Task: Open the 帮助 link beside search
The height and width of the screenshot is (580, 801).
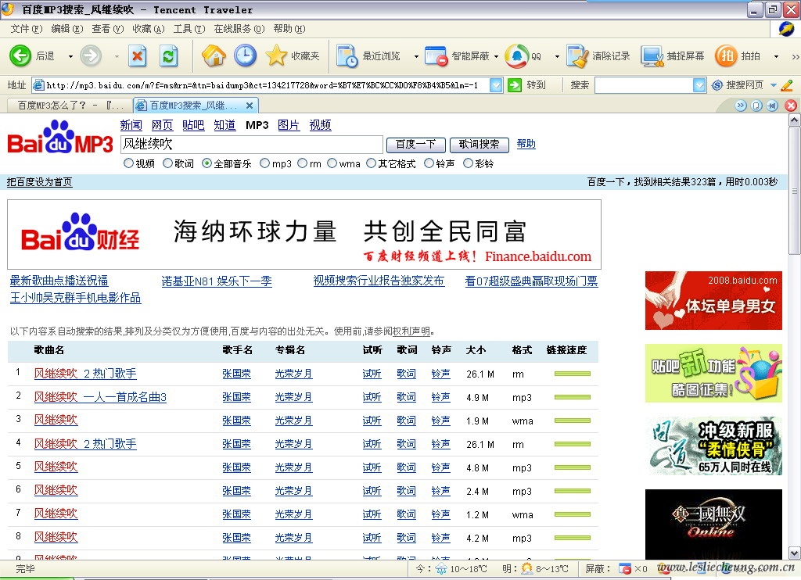Action: tap(526, 144)
